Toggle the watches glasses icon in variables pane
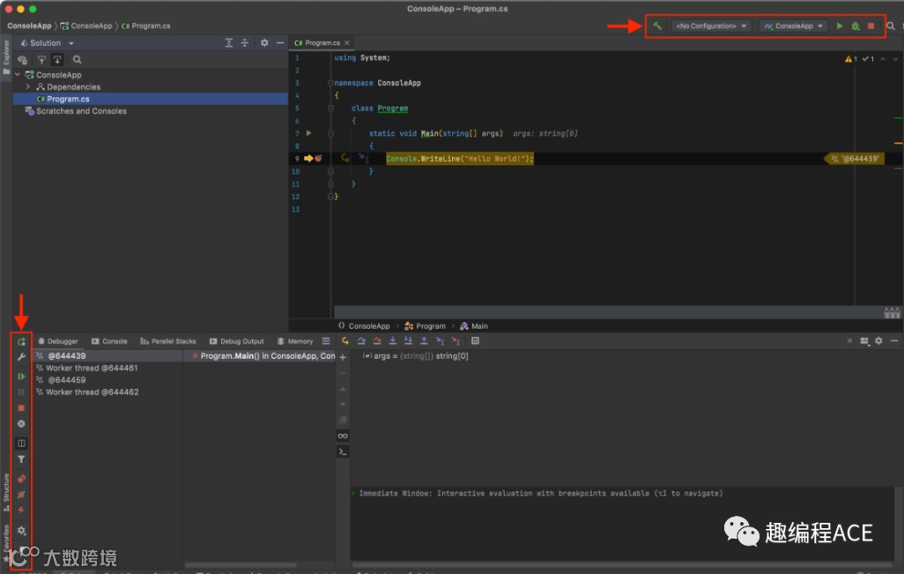Image resolution: width=904 pixels, height=574 pixels. pos(342,436)
